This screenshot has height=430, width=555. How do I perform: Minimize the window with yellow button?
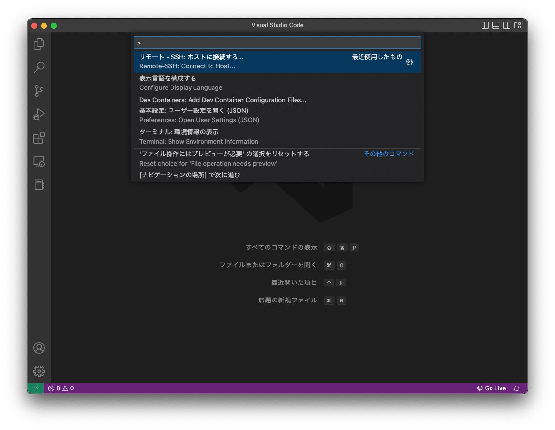44,25
